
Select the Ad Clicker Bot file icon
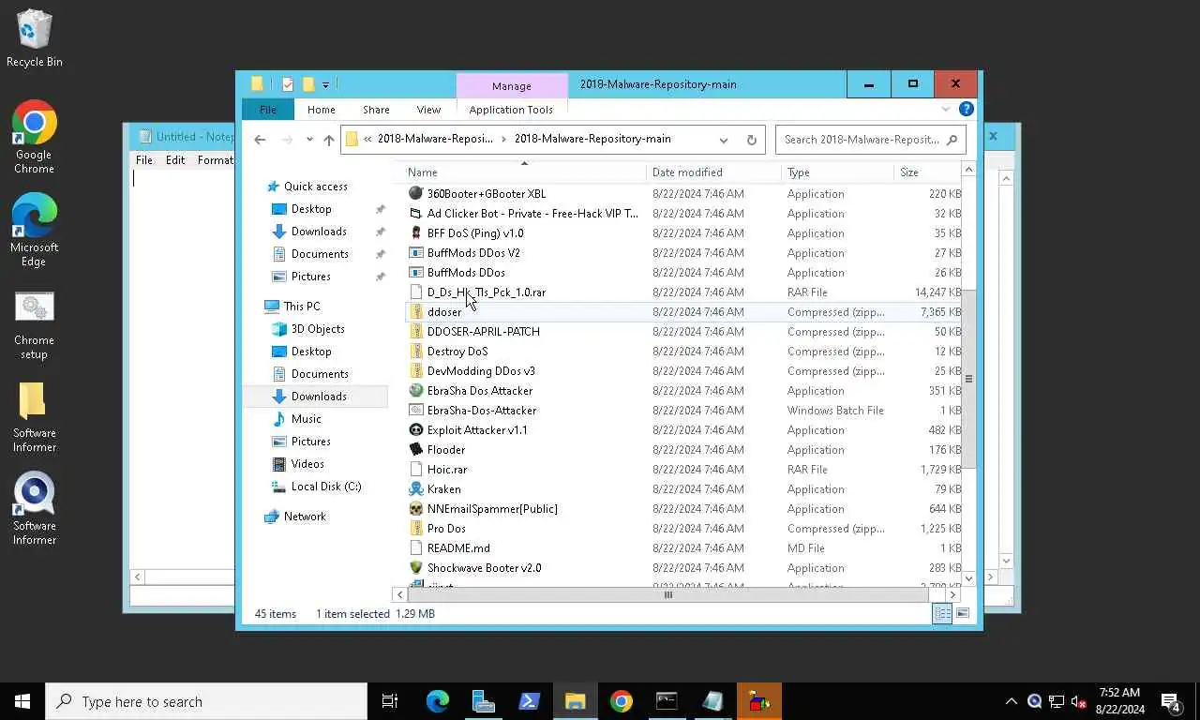click(x=416, y=213)
